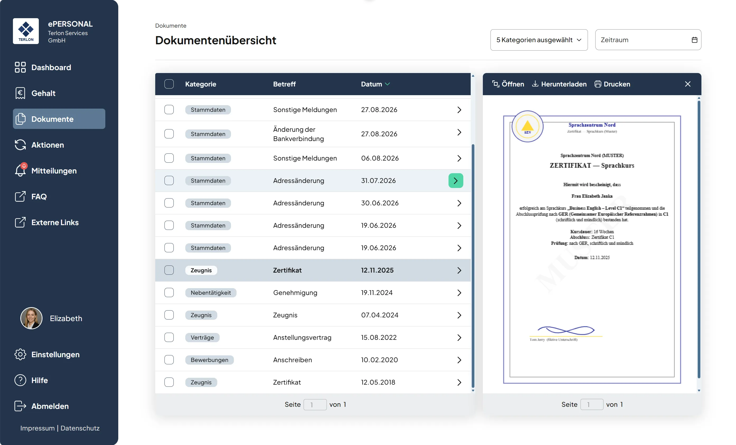Open the Zeitraum calendar icon
This screenshot has width=736, height=445.
click(x=695, y=40)
